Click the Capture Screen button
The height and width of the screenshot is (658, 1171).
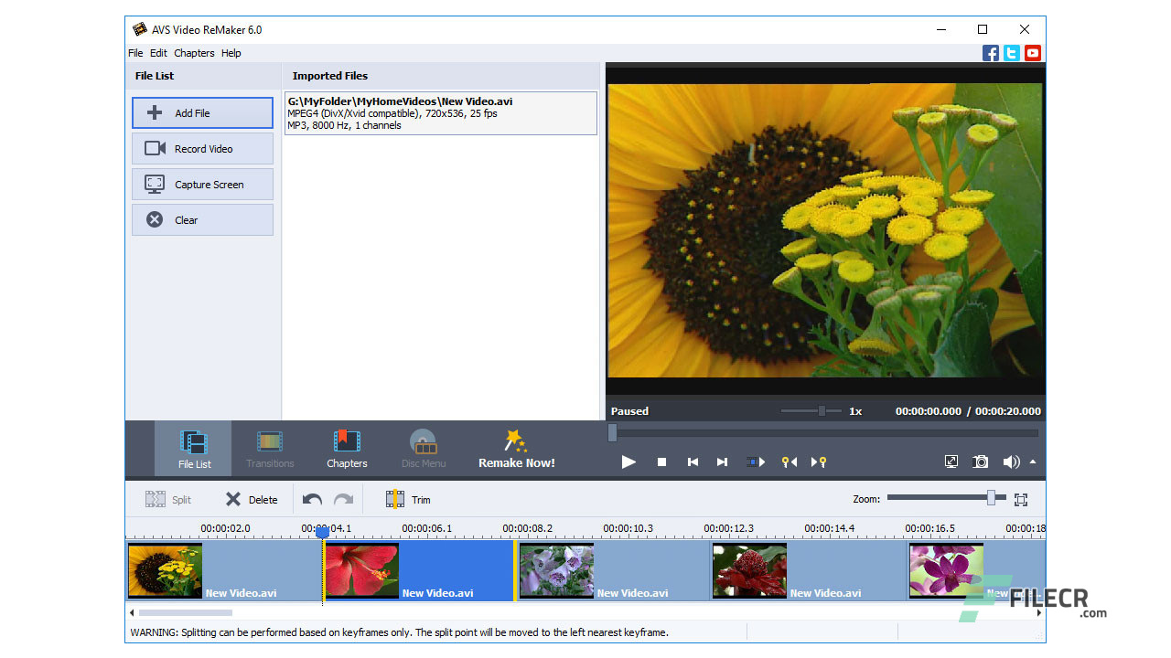[x=202, y=185]
